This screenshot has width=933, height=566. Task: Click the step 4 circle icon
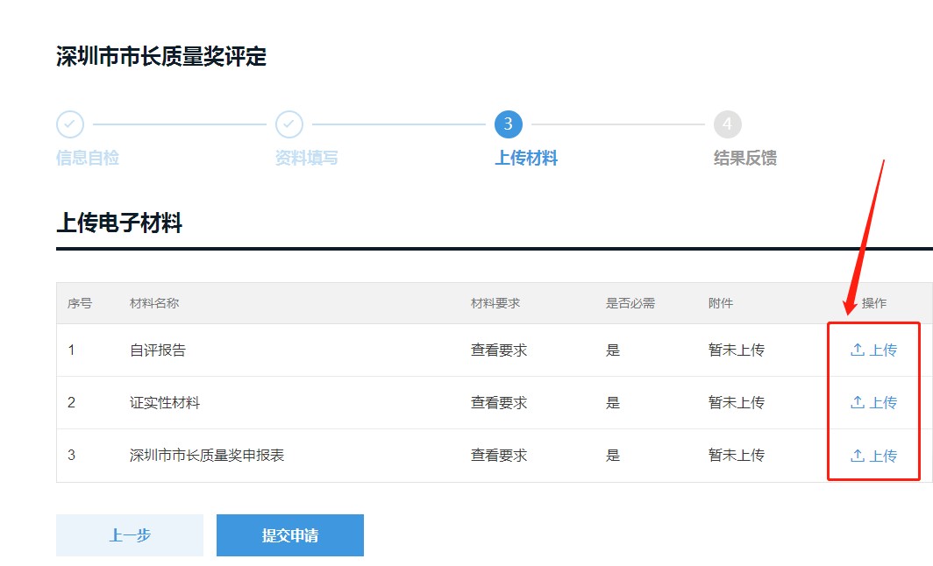click(x=727, y=124)
